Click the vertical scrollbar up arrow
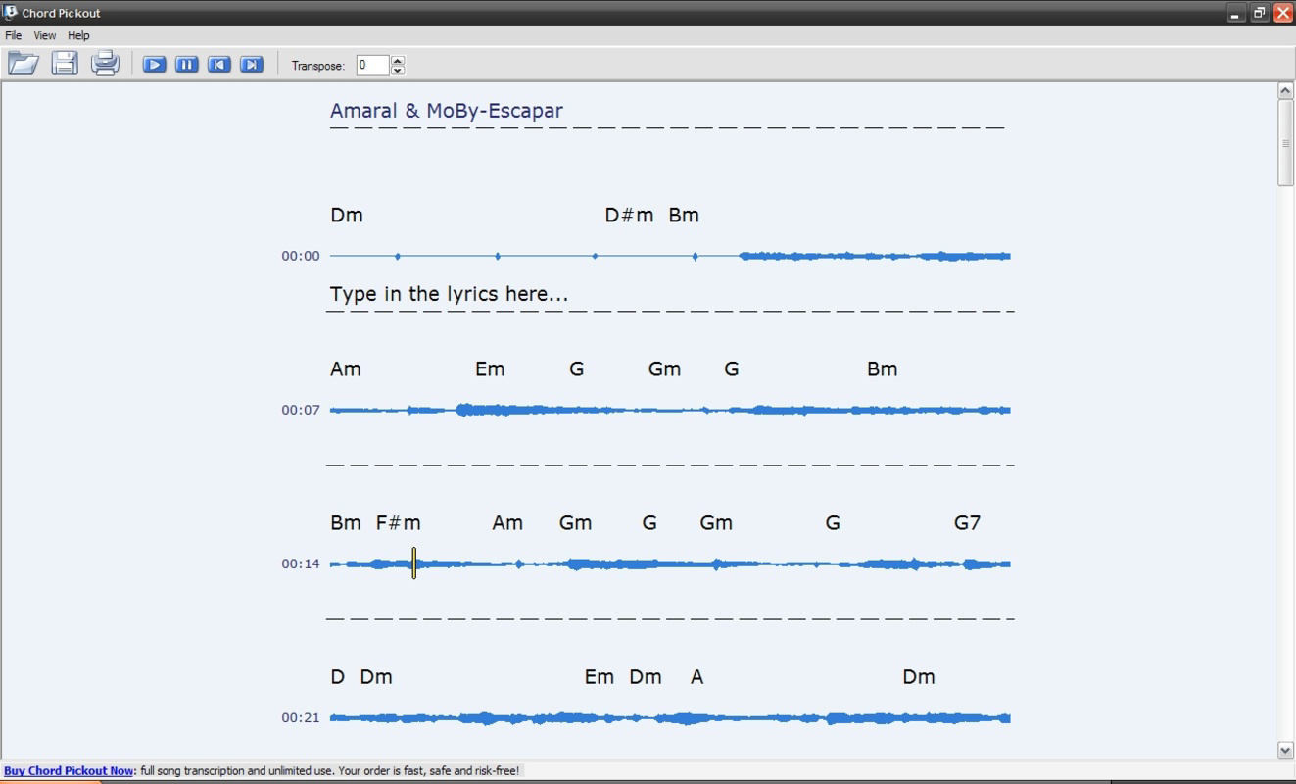1296x784 pixels. click(1286, 91)
